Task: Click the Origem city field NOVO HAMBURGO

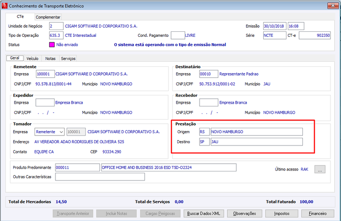Action: coord(256,132)
